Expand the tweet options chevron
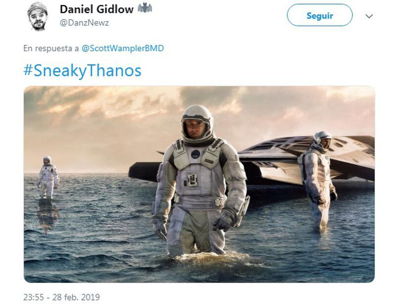Screen dimensions: 396x304 369,16
